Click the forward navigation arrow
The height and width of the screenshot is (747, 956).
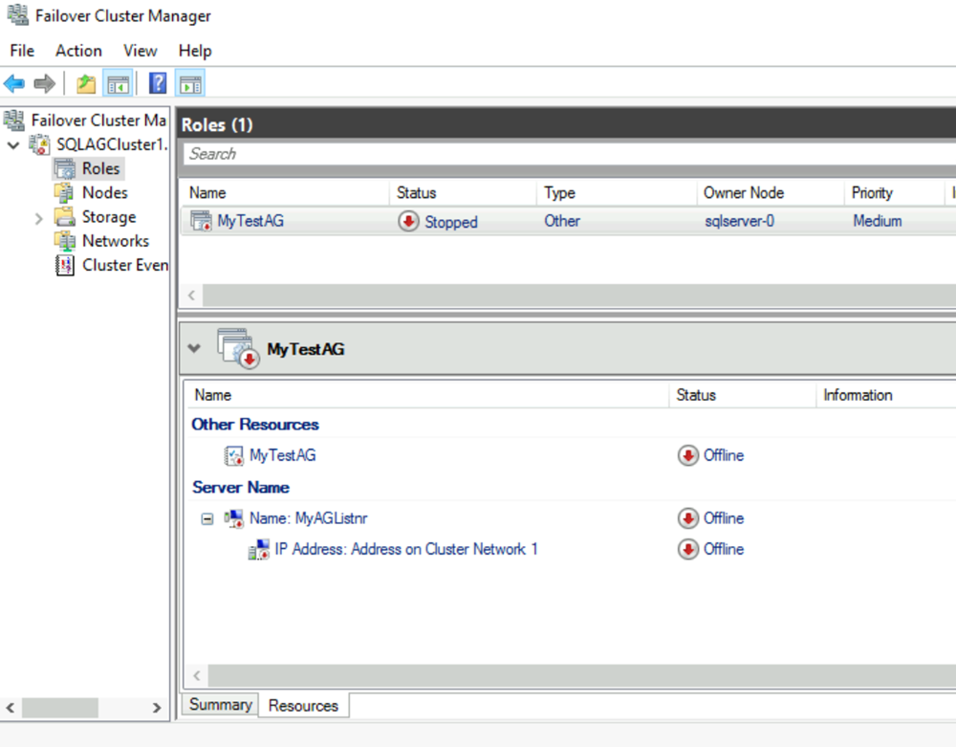click(42, 83)
